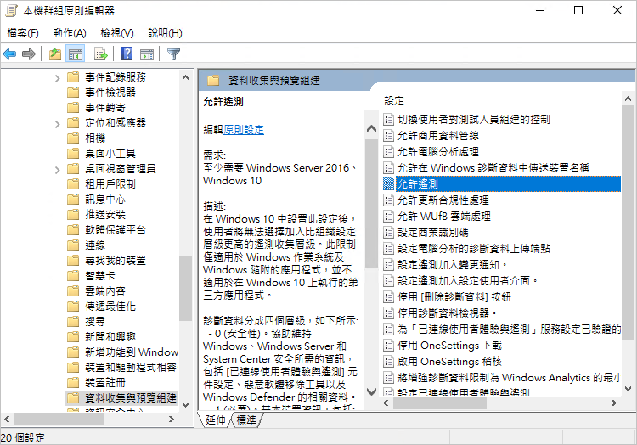637x445 pixels.
Task: Click the app icon in the title bar
Action: [11, 10]
